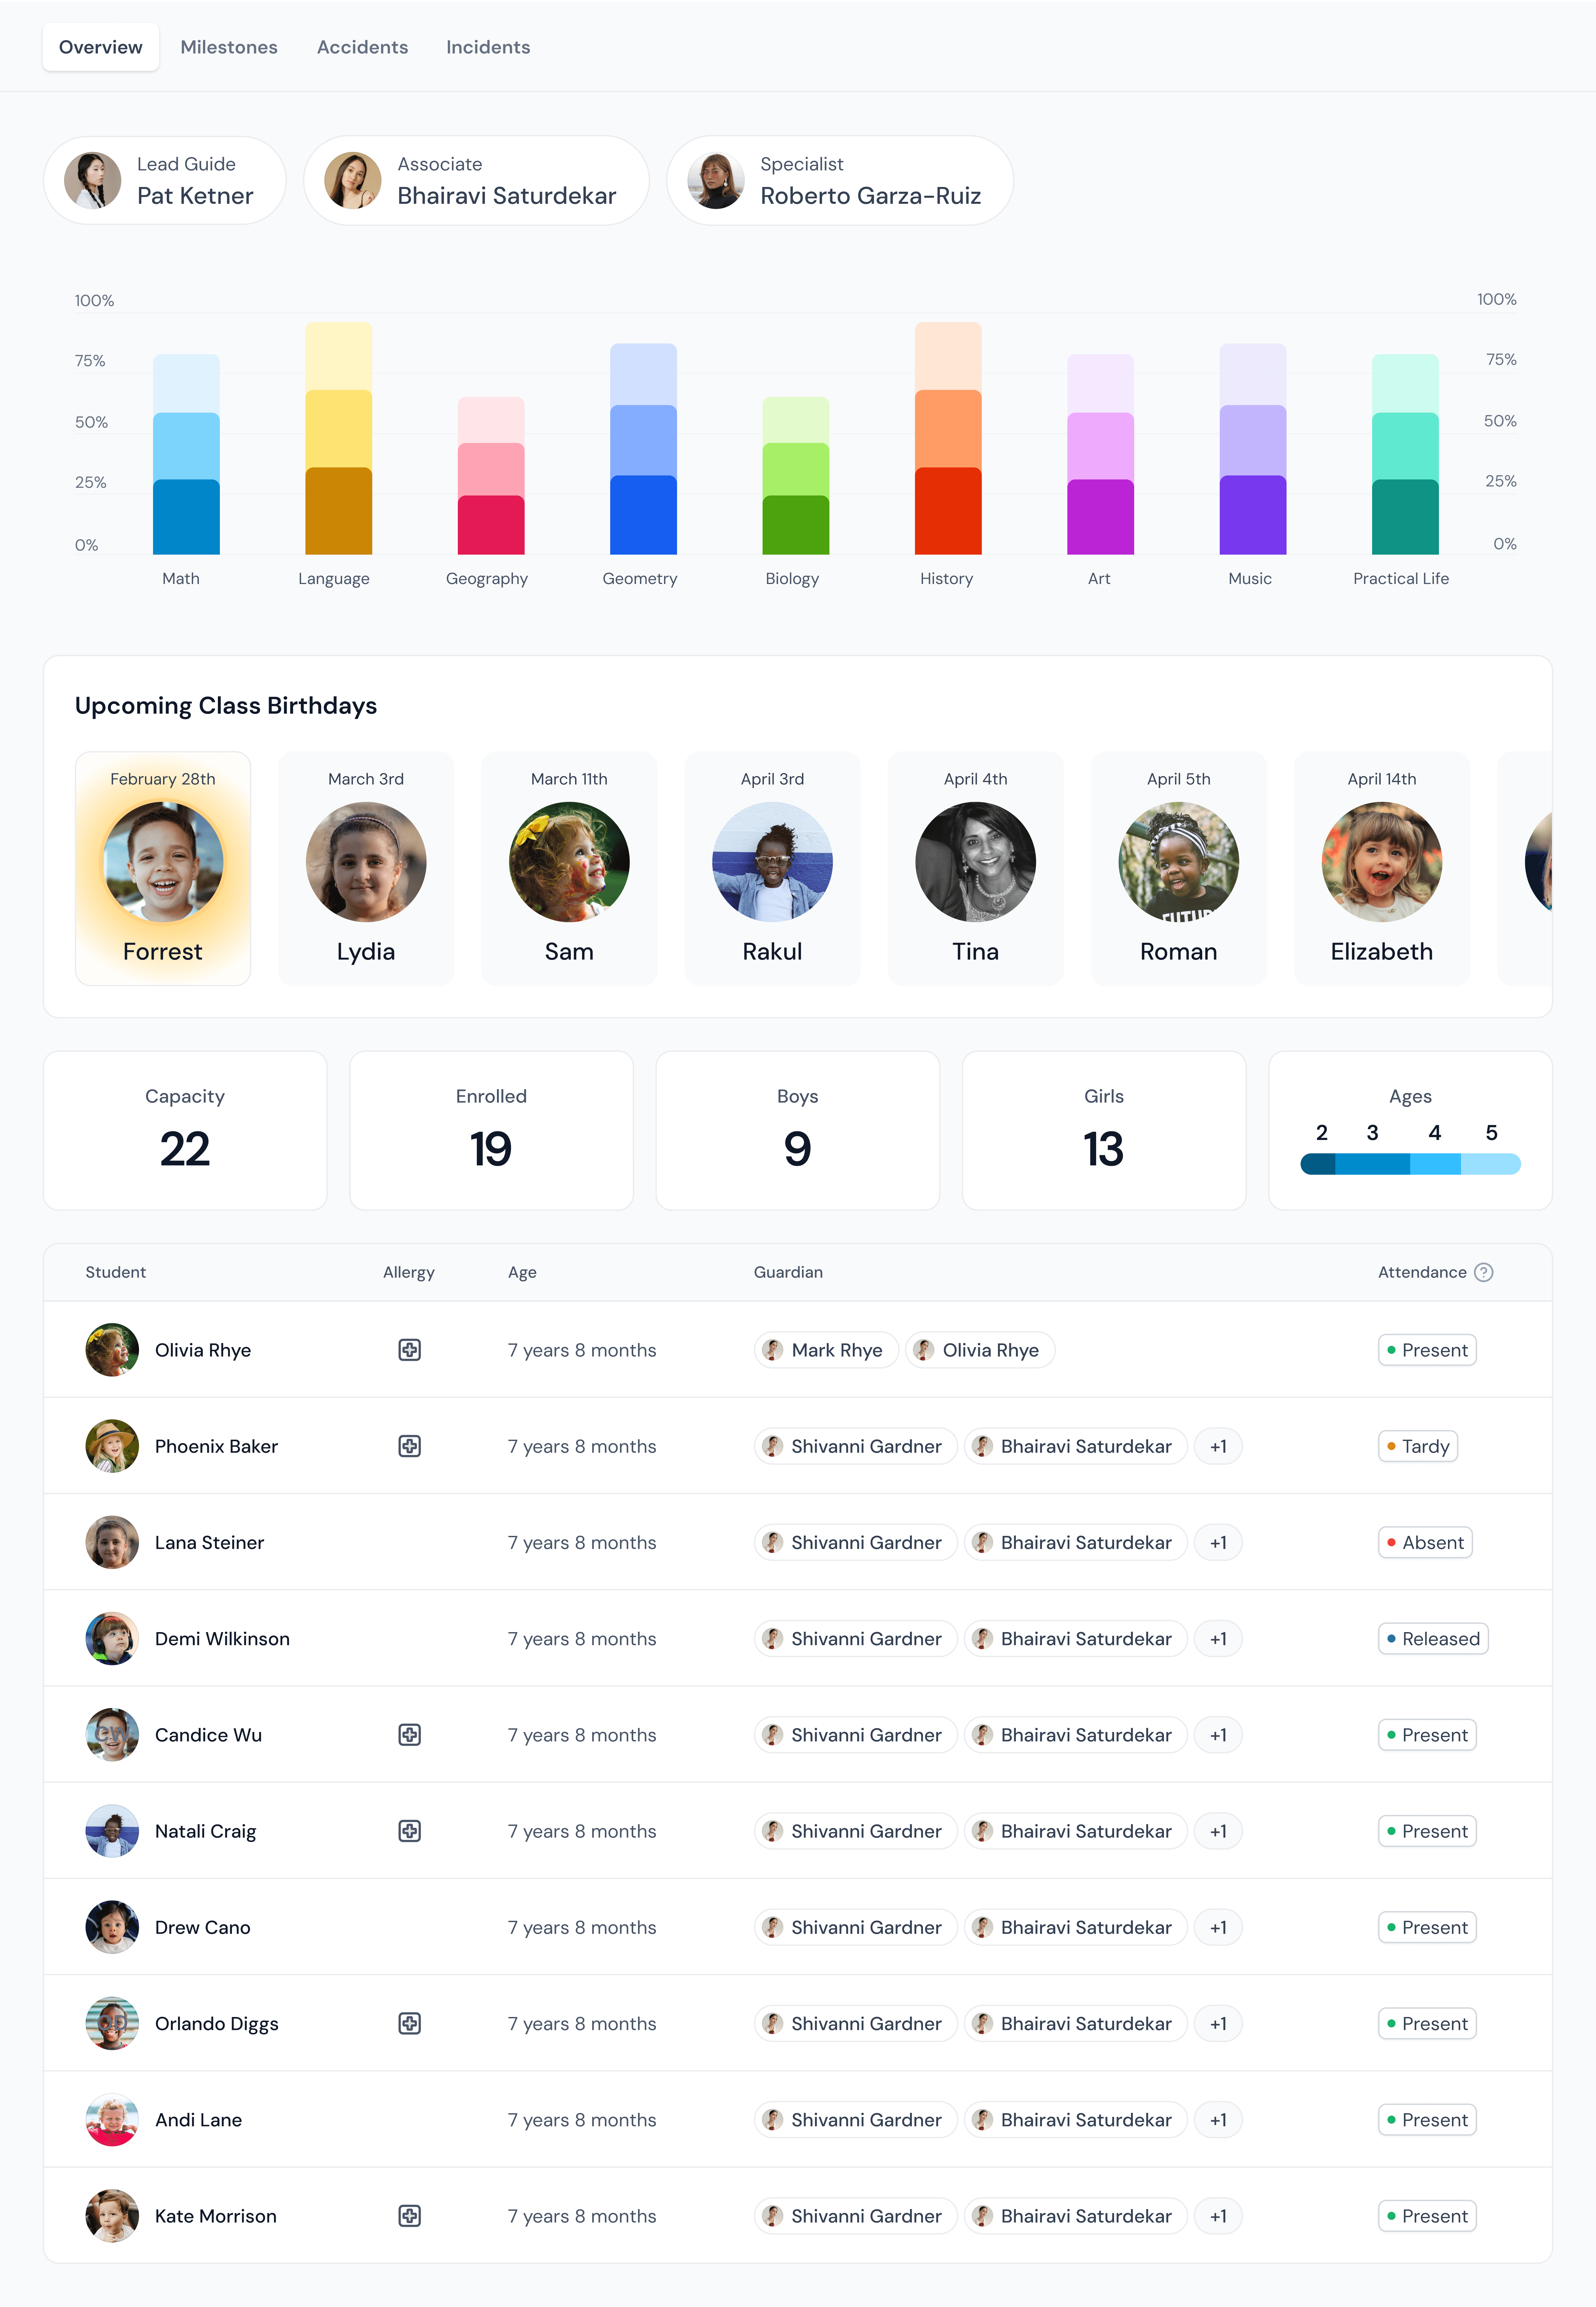Click the Geography progress bar
The width and height of the screenshot is (1596, 2307).
[491, 476]
